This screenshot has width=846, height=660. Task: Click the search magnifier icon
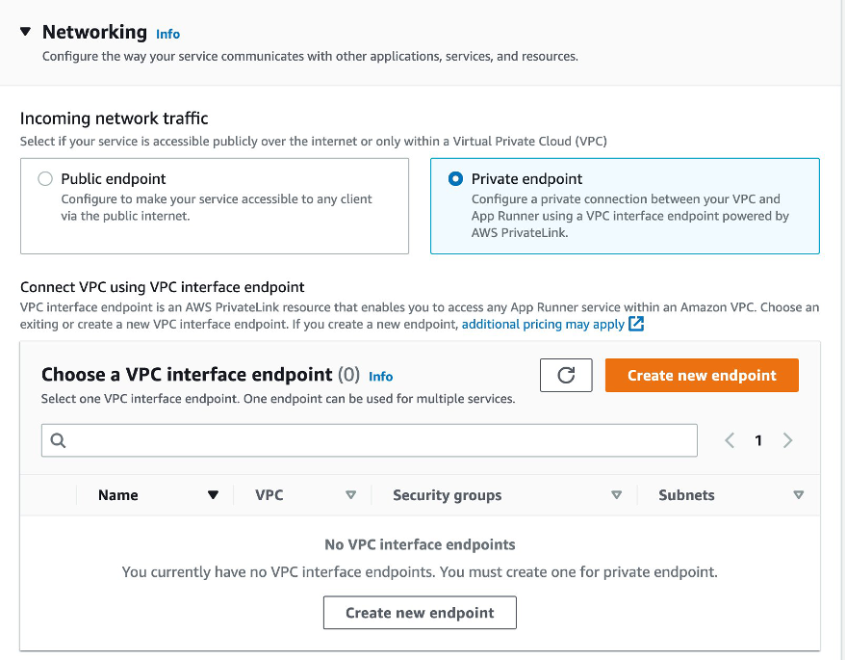[x=58, y=439]
